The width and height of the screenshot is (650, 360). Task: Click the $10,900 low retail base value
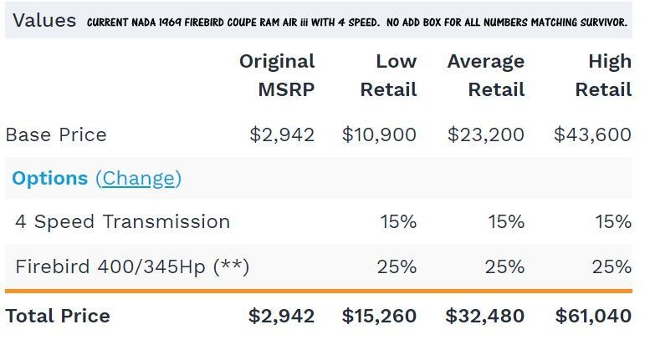tap(379, 135)
